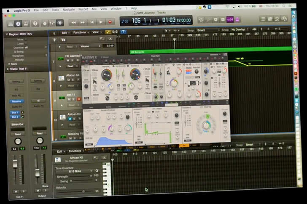The height and width of the screenshot is (204, 307).
Task: Open Help menu in menu bar
Action: pos(134,8)
